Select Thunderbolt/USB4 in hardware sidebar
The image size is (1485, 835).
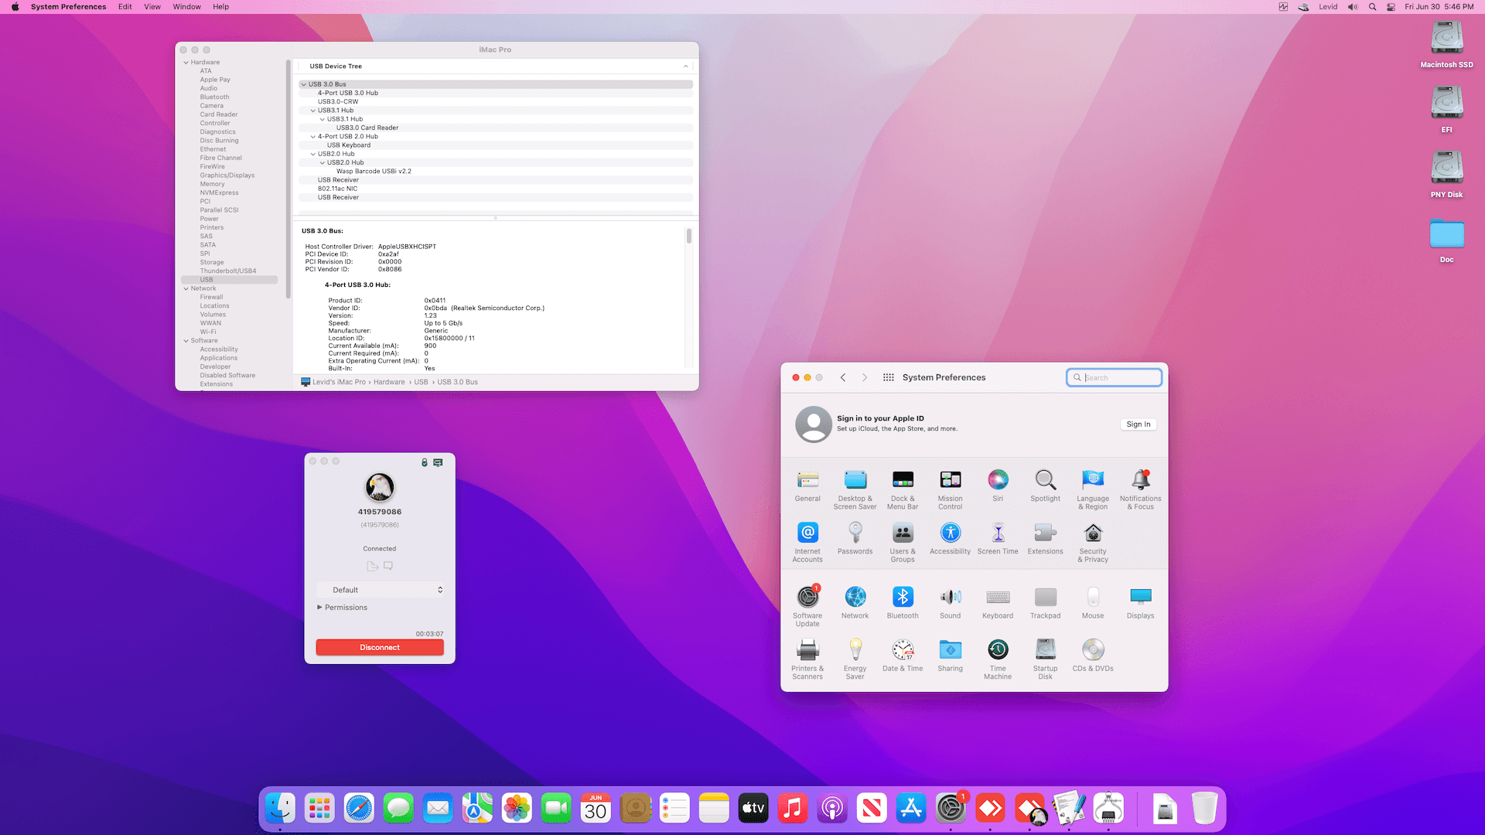coord(228,271)
